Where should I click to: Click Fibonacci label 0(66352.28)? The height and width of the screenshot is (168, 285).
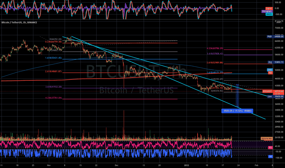(55, 39)
